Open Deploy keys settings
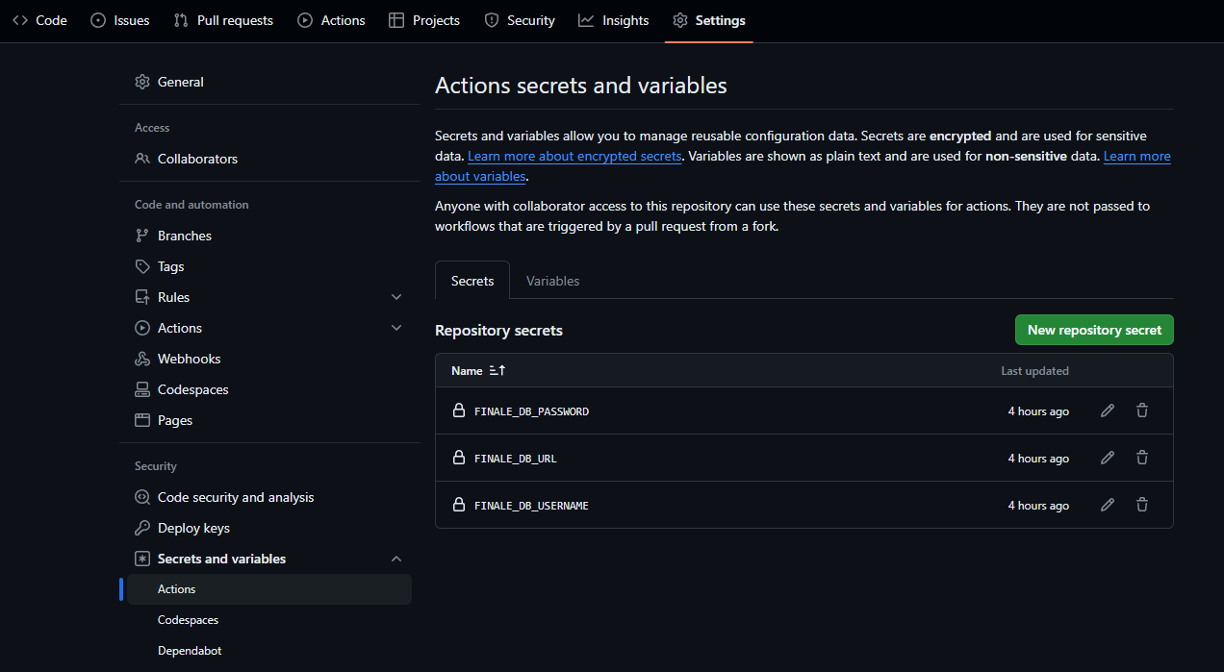The height and width of the screenshot is (672, 1224). 269,528
